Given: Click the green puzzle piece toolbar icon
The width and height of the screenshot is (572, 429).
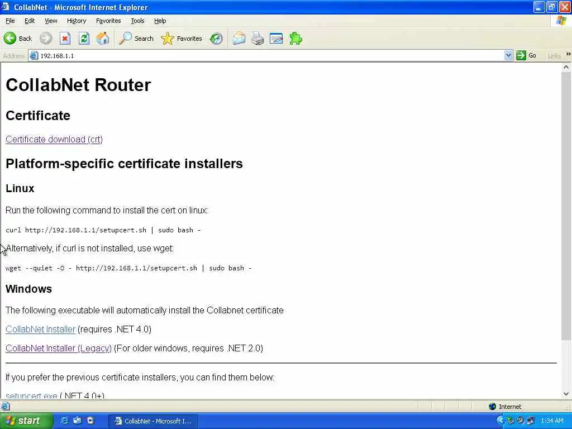Looking at the screenshot, I should (x=295, y=39).
